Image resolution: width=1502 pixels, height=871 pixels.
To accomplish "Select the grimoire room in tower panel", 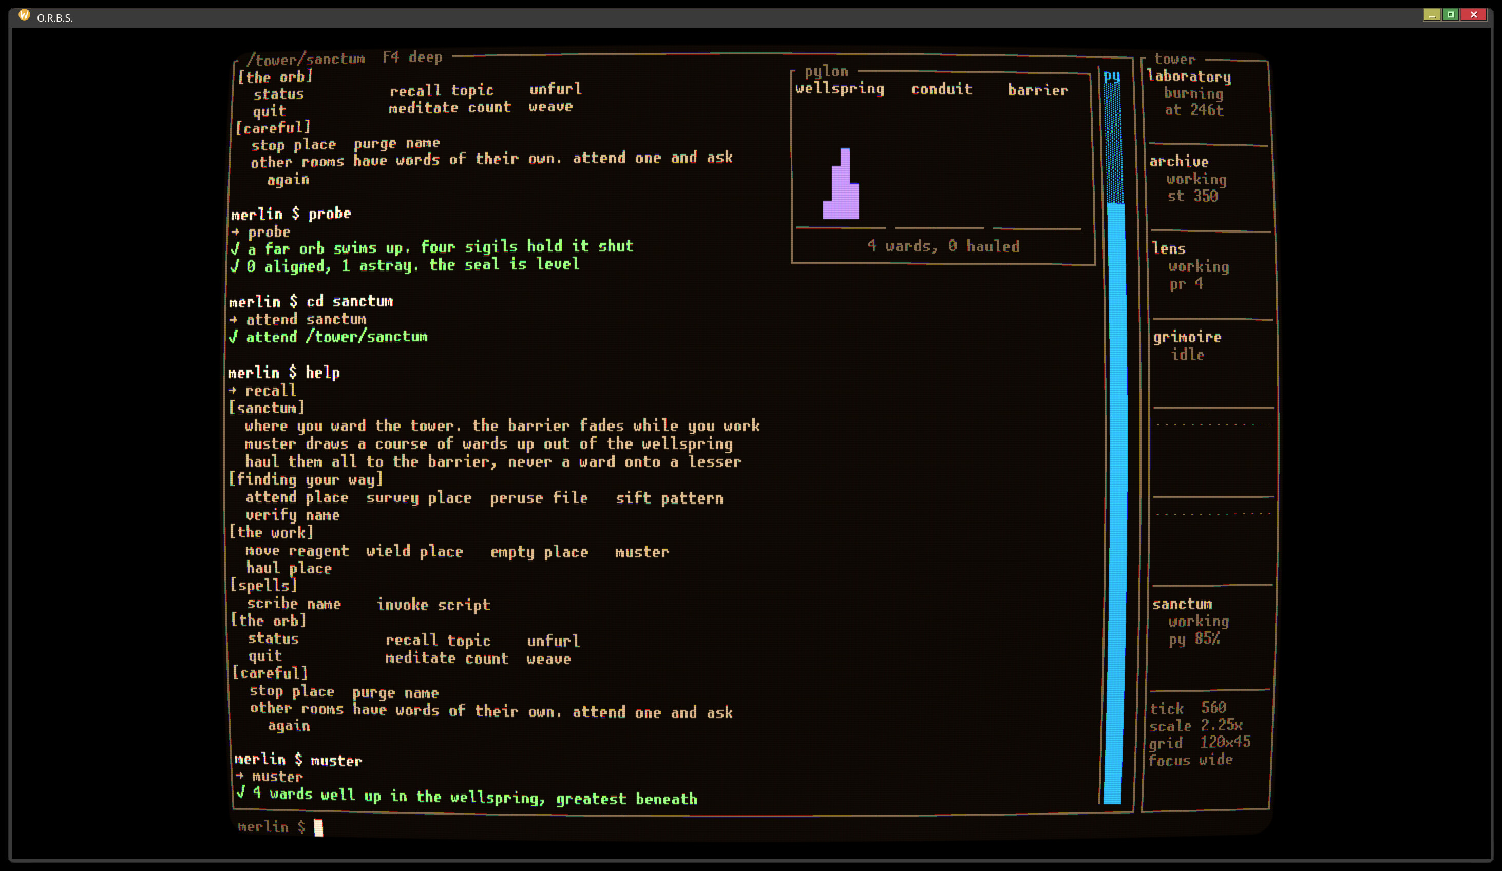I will click(x=1187, y=337).
